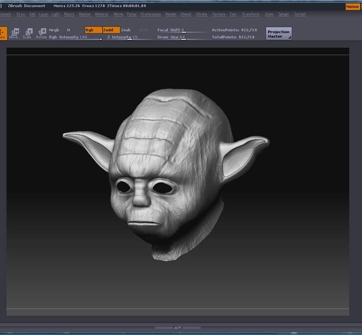Open the Layer menu

pos(44,14)
